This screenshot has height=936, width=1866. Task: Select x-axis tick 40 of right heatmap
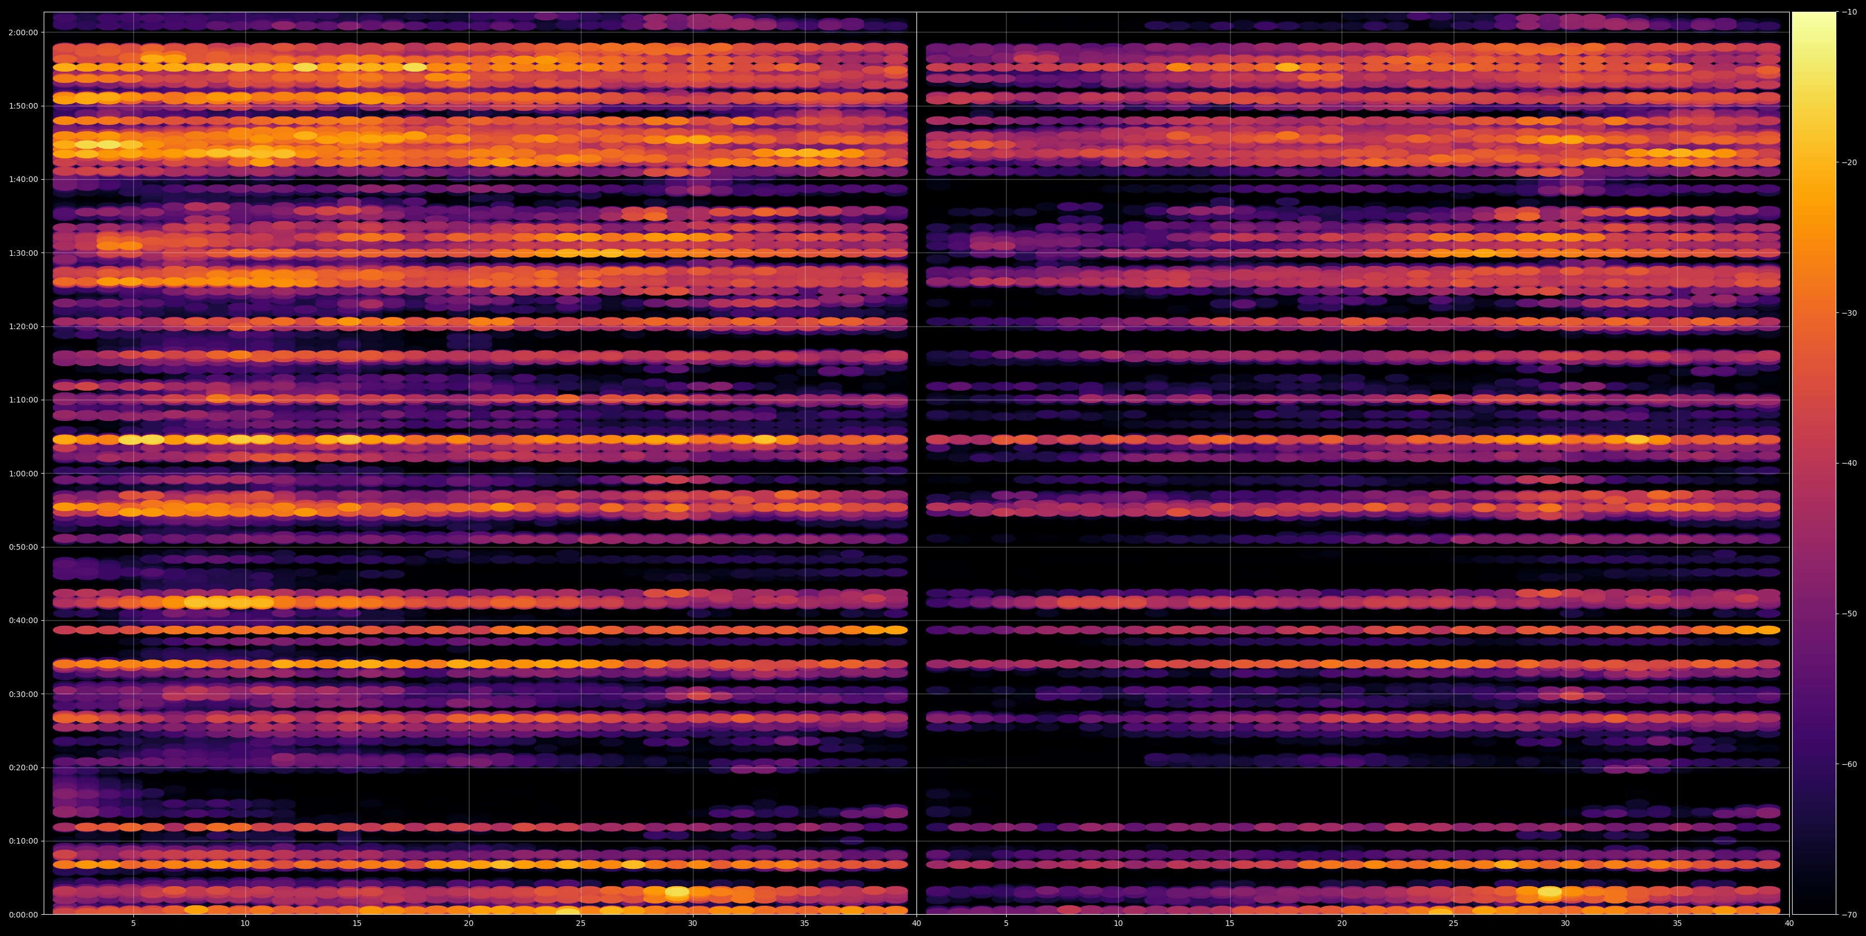point(1789,923)
